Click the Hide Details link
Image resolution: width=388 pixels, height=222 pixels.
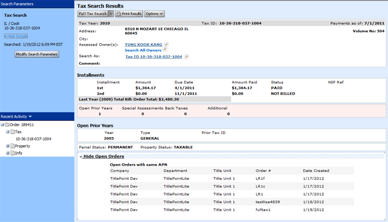(16, 36)
